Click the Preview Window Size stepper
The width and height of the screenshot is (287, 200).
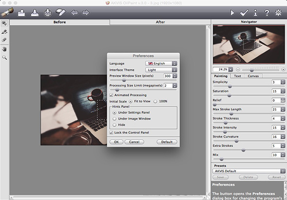click(175, 76)
